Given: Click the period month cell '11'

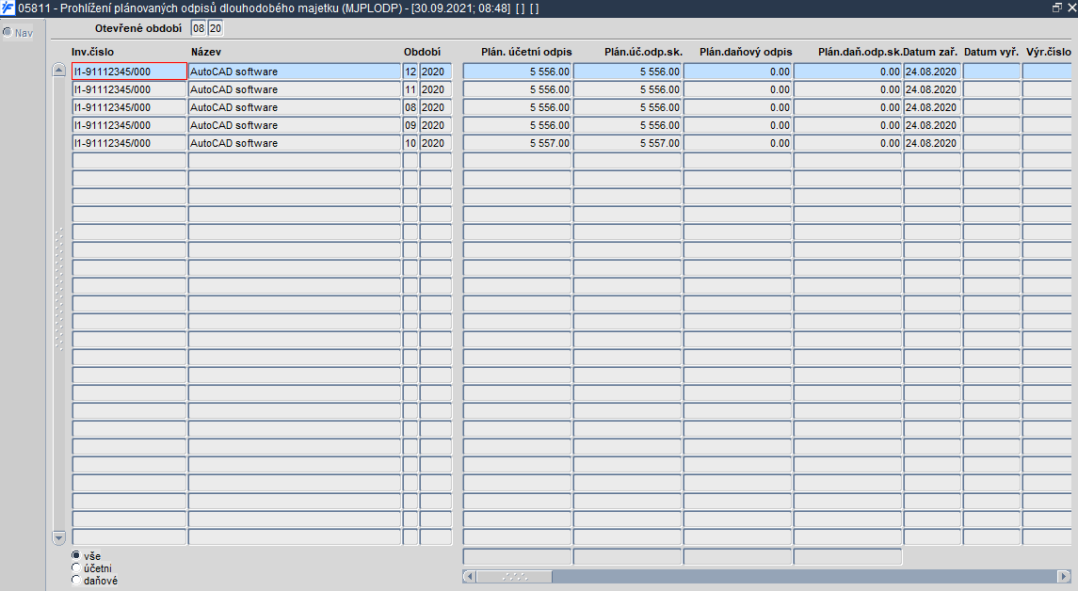Looking at the screenshot, I should (410, 89).
